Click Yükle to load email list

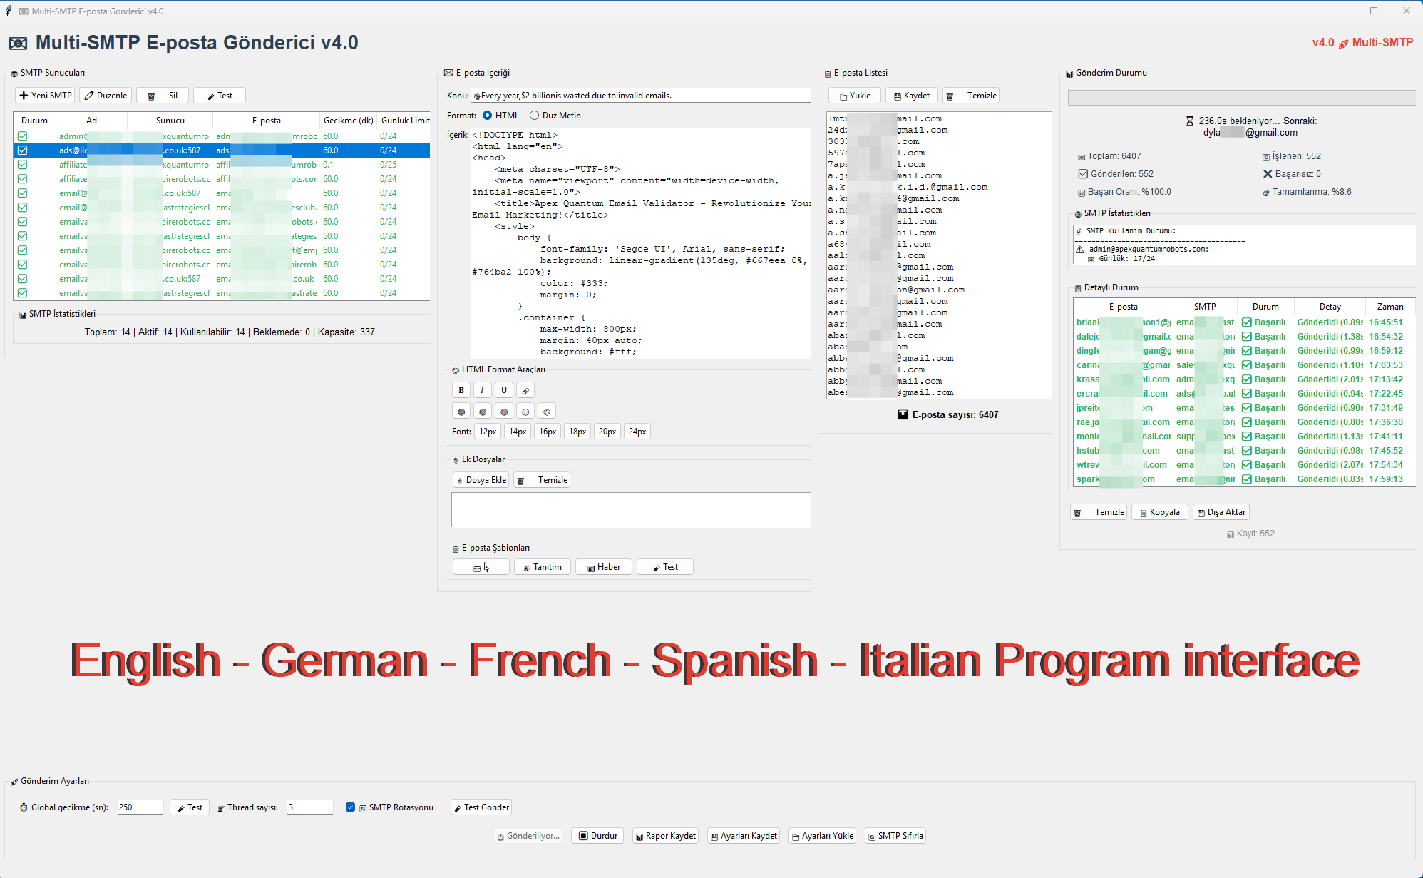click(855, 96)
